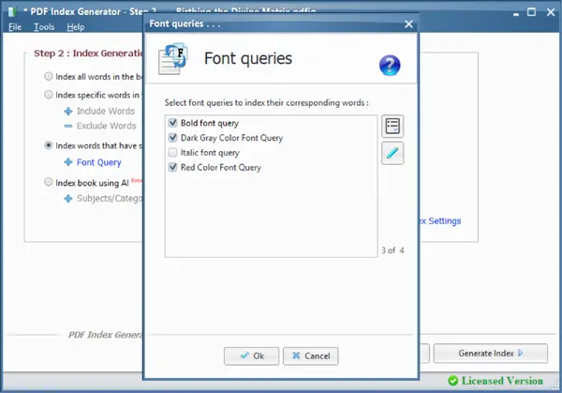This screenshot has height=393, width=562.
Task: Close the Font queries dialog
Action: (408, 24)
